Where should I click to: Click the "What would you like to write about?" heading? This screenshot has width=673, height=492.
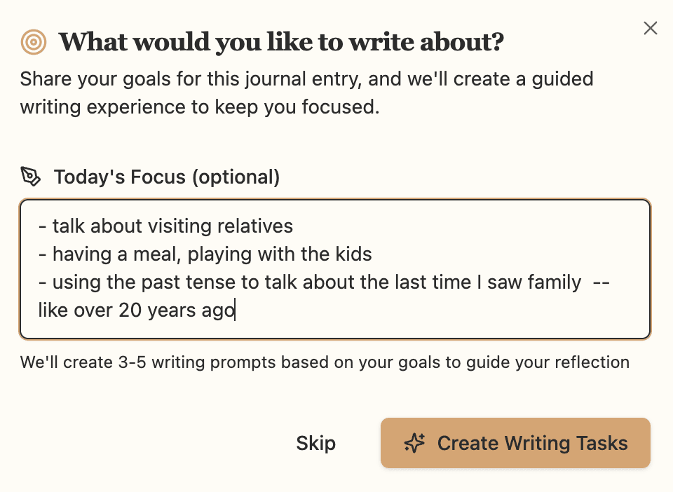click(x=281, y=42)
